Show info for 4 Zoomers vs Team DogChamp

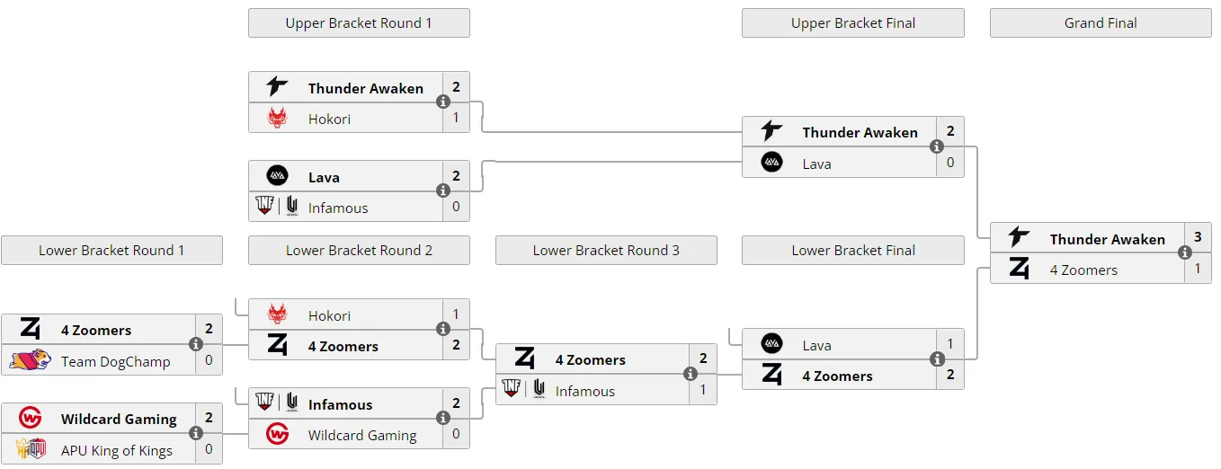point(196,344)
